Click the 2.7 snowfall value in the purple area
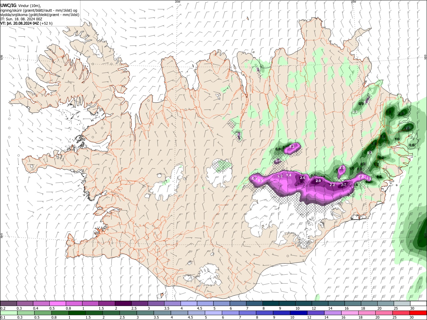Image resolution: width=427 pixels, height=320 pixels. click(x=344, y=185)
